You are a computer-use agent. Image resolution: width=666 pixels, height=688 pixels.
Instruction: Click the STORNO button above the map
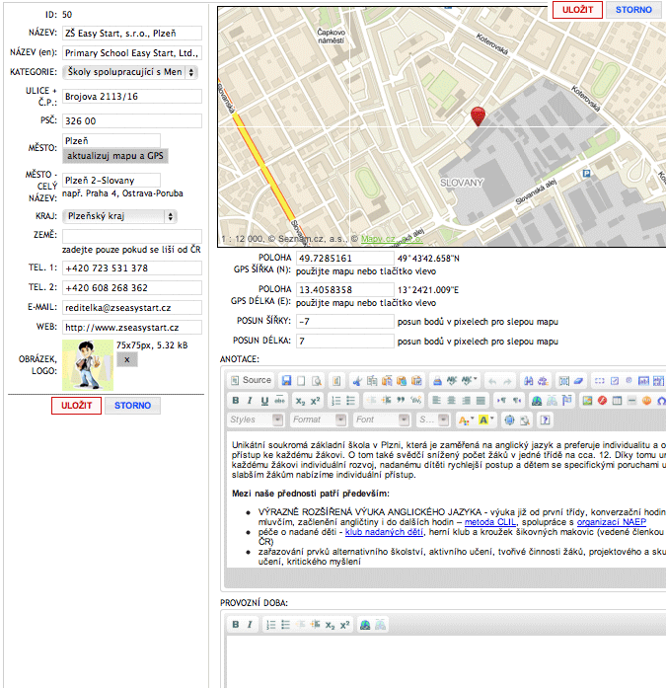coord(633,10)
